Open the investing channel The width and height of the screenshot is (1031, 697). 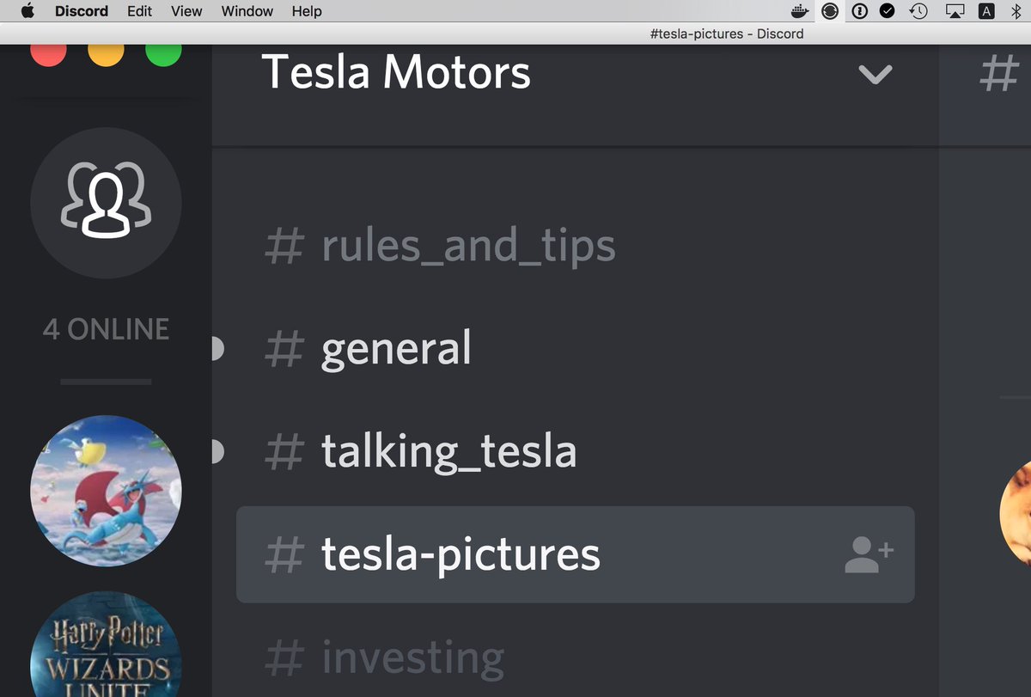pyautogui.click(x=576, y=657)
